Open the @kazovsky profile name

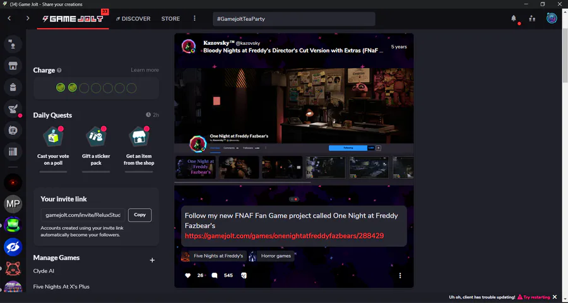pos(248,43)
